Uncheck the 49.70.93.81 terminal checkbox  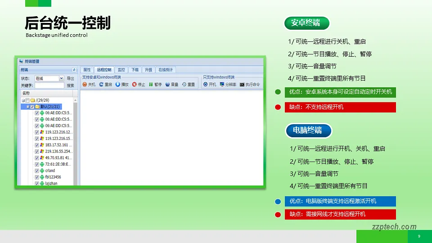pyautogui.click(x=36, y=158)
